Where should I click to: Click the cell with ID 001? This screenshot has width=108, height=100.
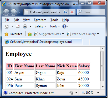[10, 72]
